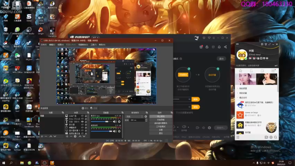Open the gift box icon in Douyu window

(x=201, y=47)
